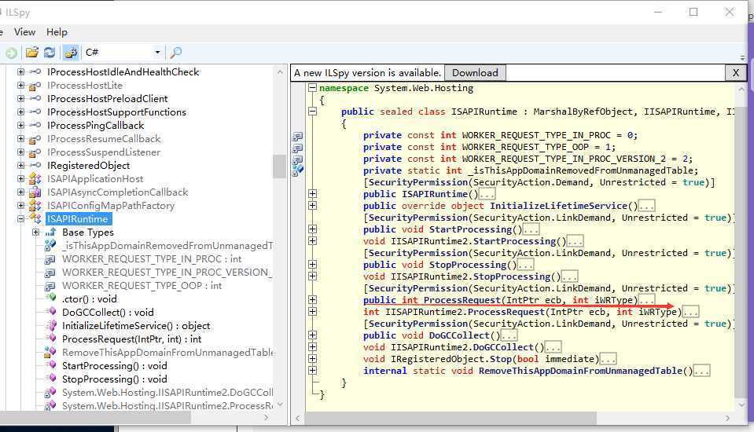Screen dimensions: 754x432
Task: Click the Download button for new version
Action: pos(475,73)
